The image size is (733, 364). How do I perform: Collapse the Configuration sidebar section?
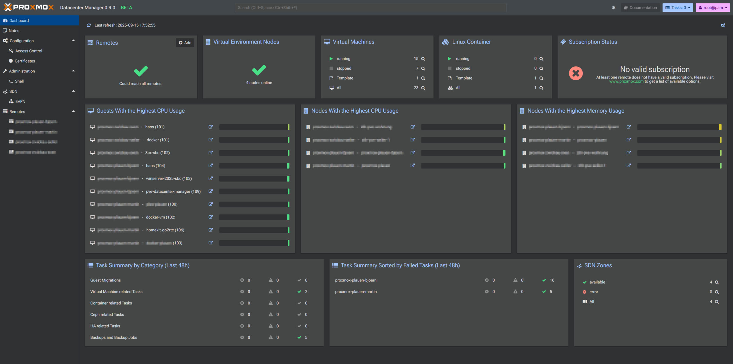(x=73, y=41)
